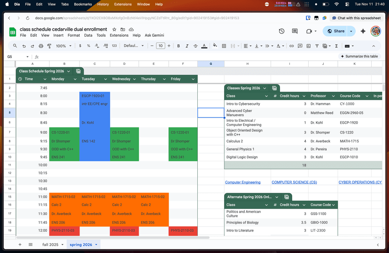Toggle italic formatting

coord(187,46)
